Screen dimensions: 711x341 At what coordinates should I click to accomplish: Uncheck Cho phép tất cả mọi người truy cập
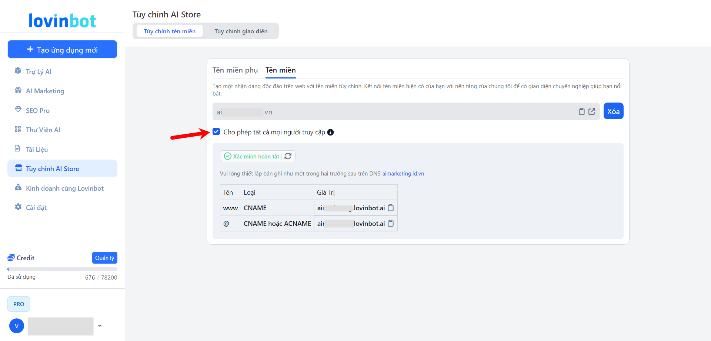point(216,132)
